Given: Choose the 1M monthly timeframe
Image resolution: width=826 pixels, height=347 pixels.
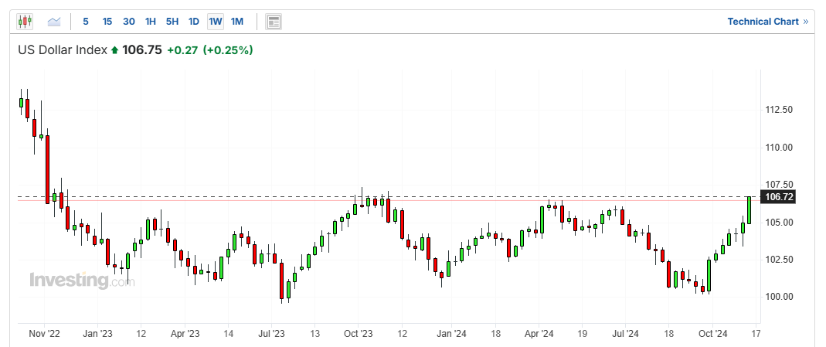Looking at the screenshot, I should click(237, 22).
